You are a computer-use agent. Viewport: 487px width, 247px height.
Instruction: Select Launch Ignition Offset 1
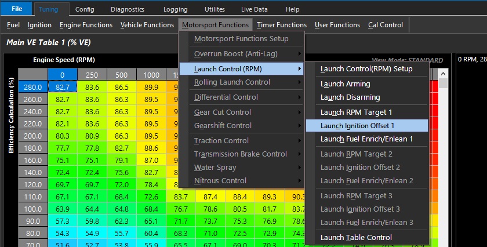[358, 125]
